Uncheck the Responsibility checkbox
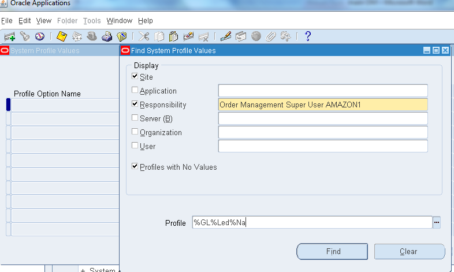The image size is (454, 272). click(135, 104)
